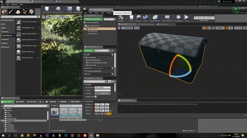Toggle Editable when Inherited checkbox
This screenshot has height=138, width=247.
[x=96, y=97]
